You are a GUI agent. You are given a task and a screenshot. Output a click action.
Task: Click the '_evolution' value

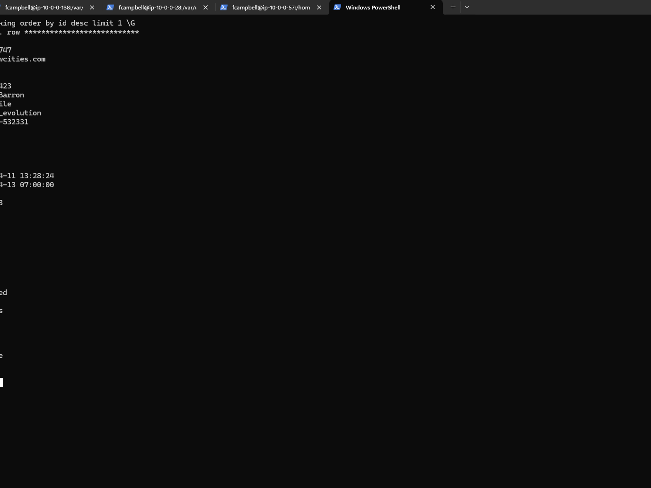pos(20,113)
